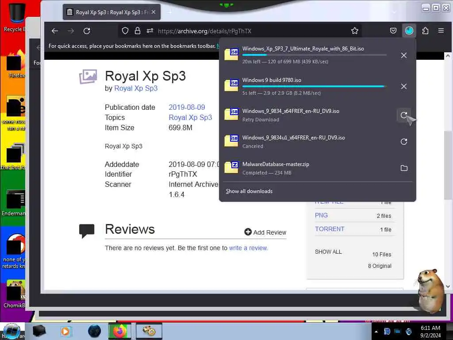Open the media player taskbar icon

click(x=65, y=331)
